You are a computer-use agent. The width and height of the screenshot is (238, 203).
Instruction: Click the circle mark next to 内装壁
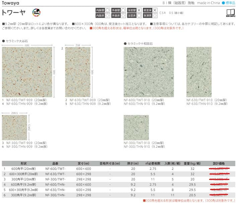pyautogui.click(x=107, y=10)
